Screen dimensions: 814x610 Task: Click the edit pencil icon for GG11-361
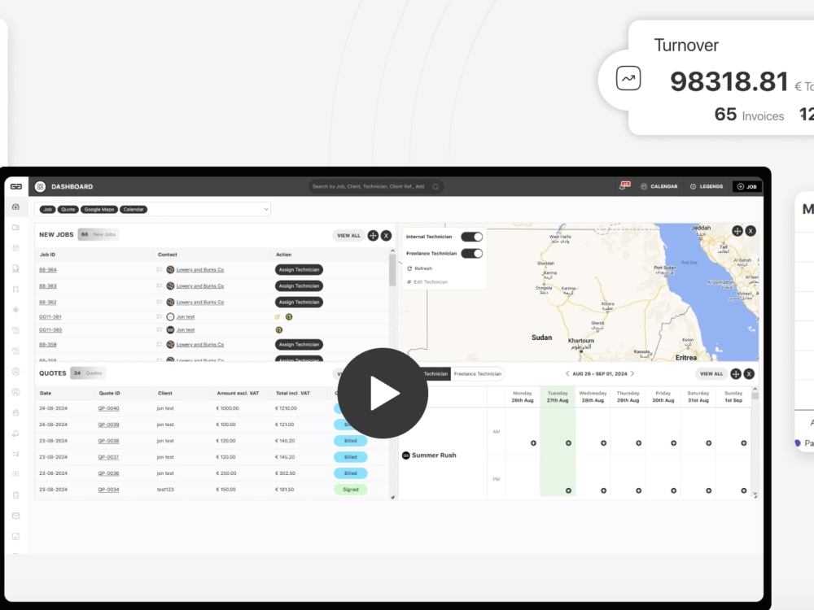tap(278, 317)
